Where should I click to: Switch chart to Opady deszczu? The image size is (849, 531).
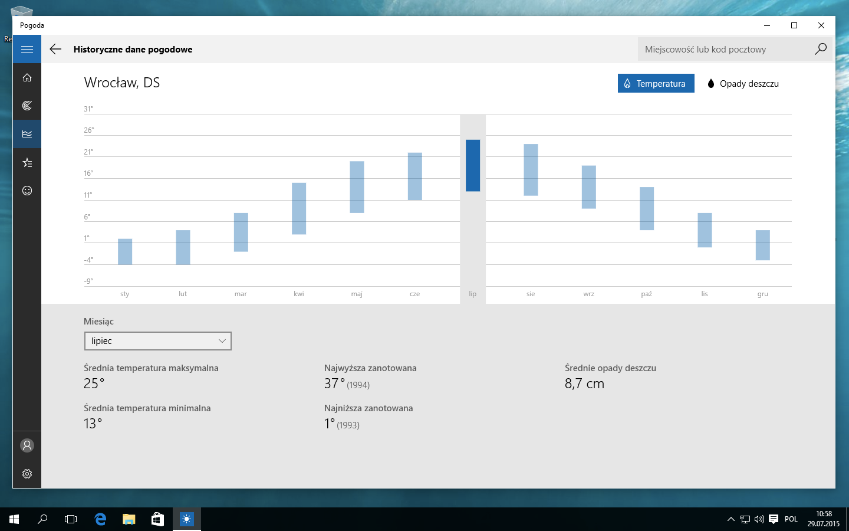click(743, 83)
